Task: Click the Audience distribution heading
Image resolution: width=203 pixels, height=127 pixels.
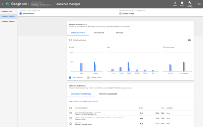Action: click(78, 24)
